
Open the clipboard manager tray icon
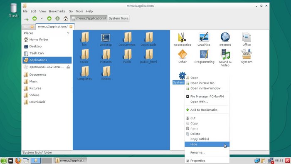click(x=263, y=161)
